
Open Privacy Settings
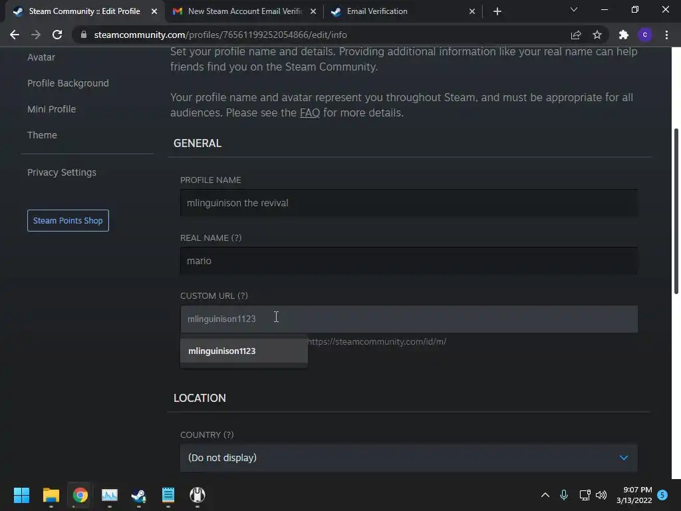[62, 172]
